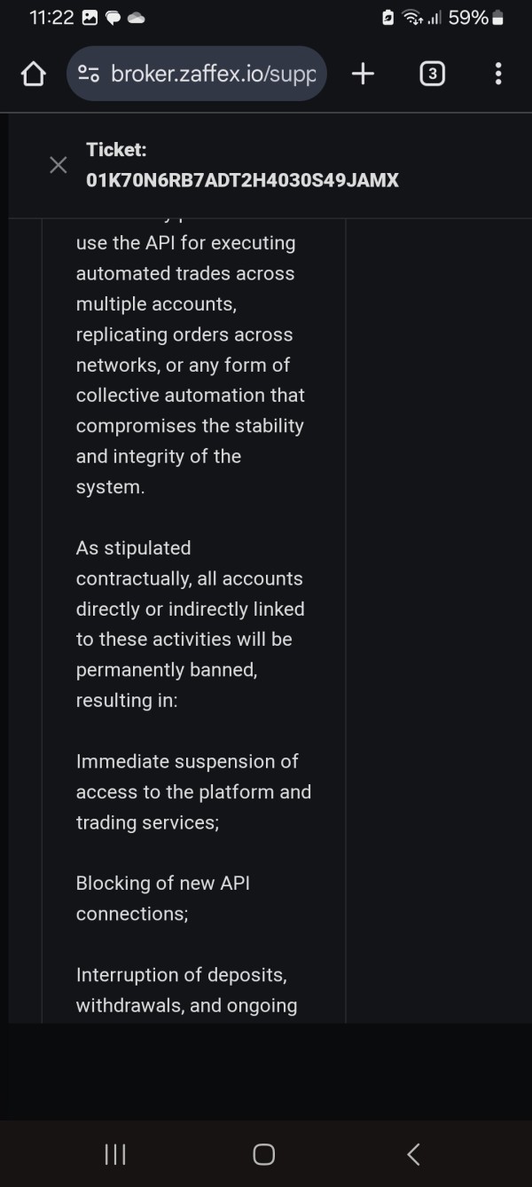Open a new tab with plus icon
Viewport: 532px width, 1187px height.
pyautogui.click(x=363, y=74)
